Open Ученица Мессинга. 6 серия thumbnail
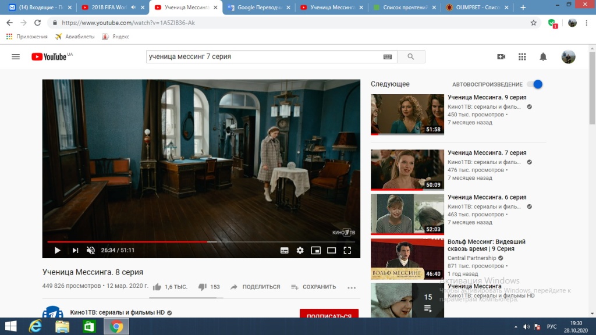This screenshot has height=335, width=596. click(x=407, y=214)
